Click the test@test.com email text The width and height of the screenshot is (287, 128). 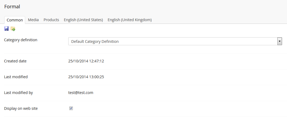point(81,93)
